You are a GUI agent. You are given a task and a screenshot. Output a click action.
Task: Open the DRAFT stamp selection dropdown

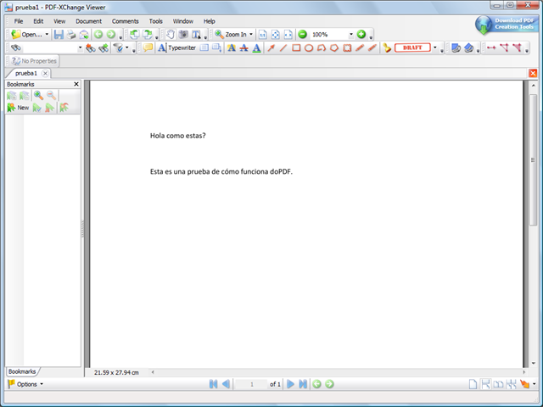[x=435, y=47]
